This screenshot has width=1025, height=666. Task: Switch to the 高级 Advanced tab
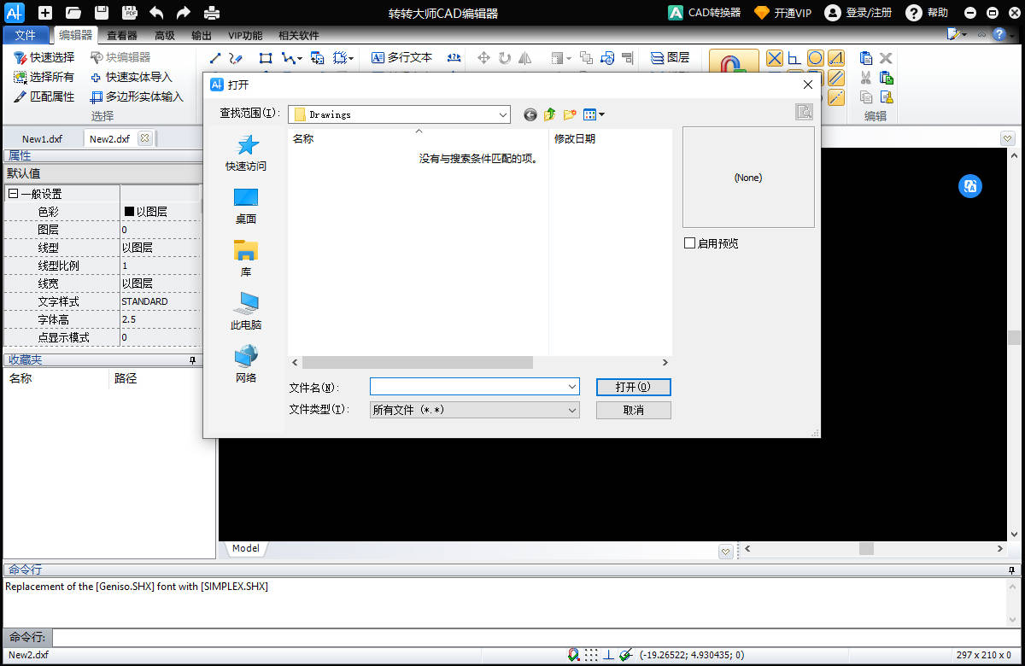(165, 36)
